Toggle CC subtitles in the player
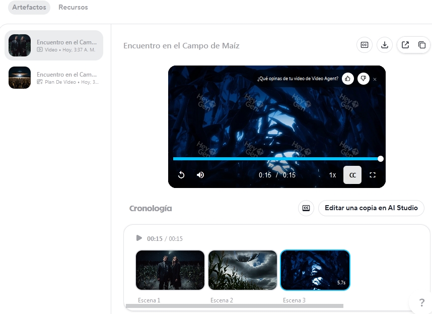 pos(352,175)
